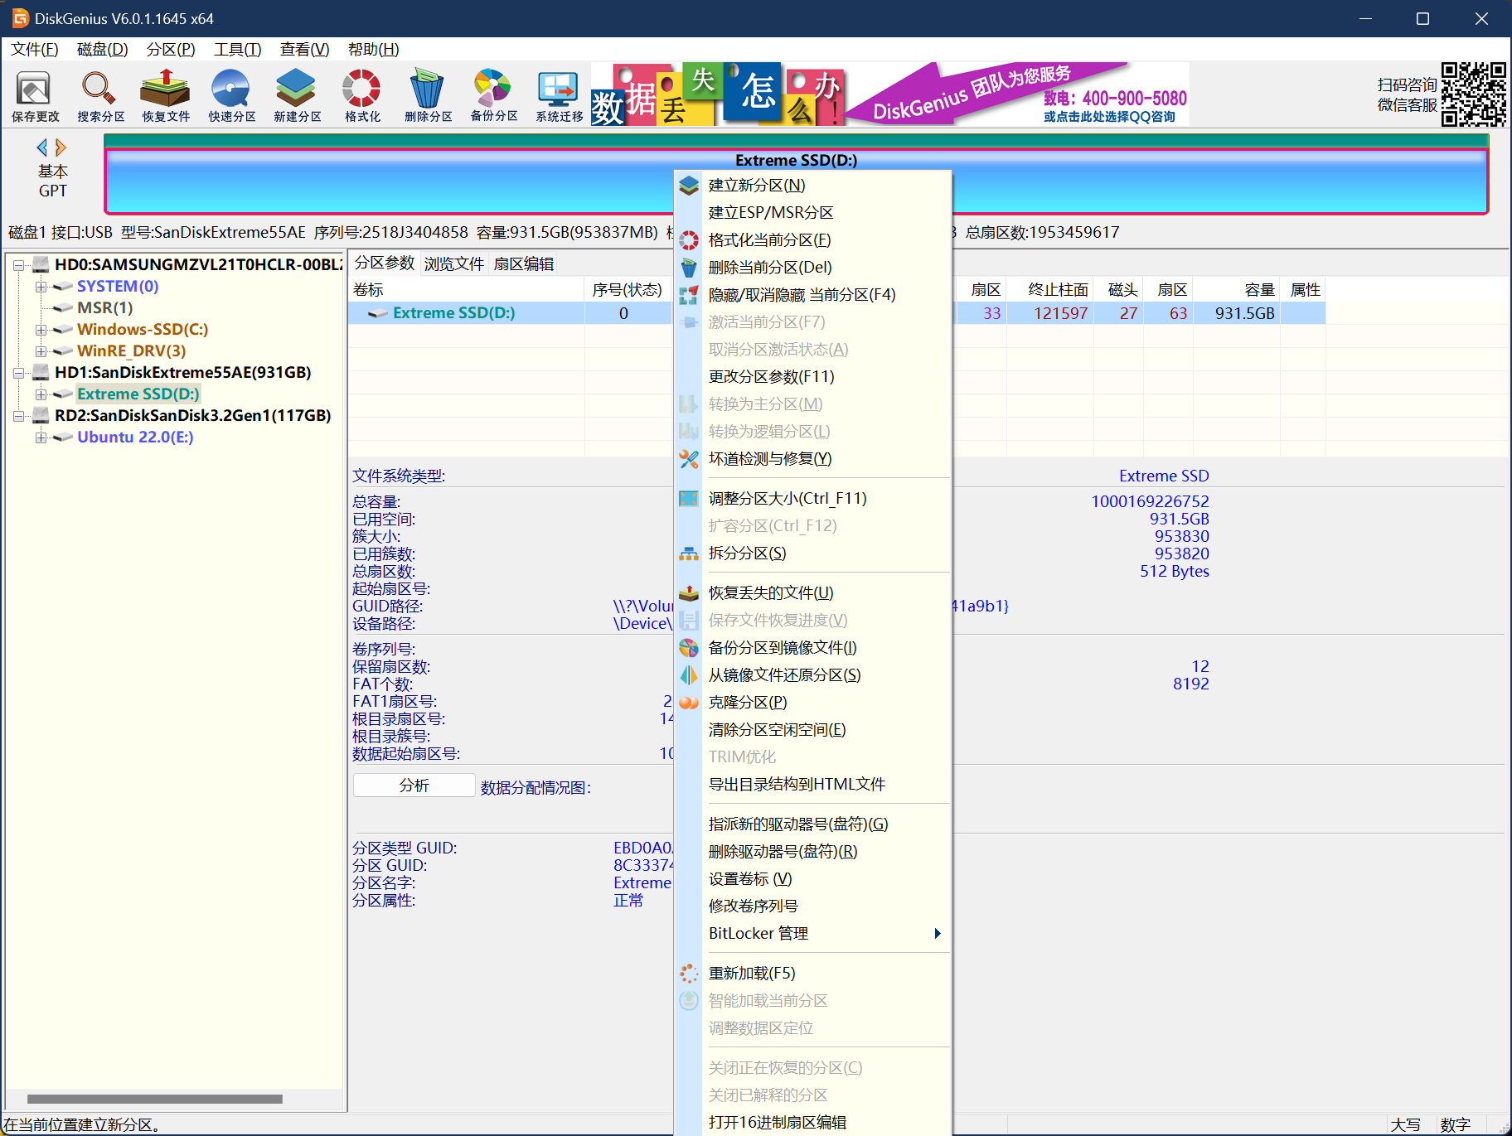Click the New Partition (新建分区) toolbar icon
Image resolution: width=1512 pixels, height=1136 pixels.
297,96
